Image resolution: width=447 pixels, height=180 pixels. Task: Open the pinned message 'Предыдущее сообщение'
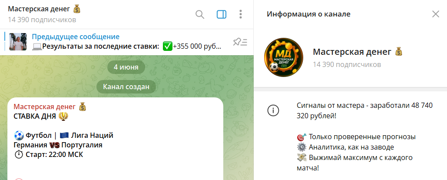pyautogui.click(x=126, y=42)
